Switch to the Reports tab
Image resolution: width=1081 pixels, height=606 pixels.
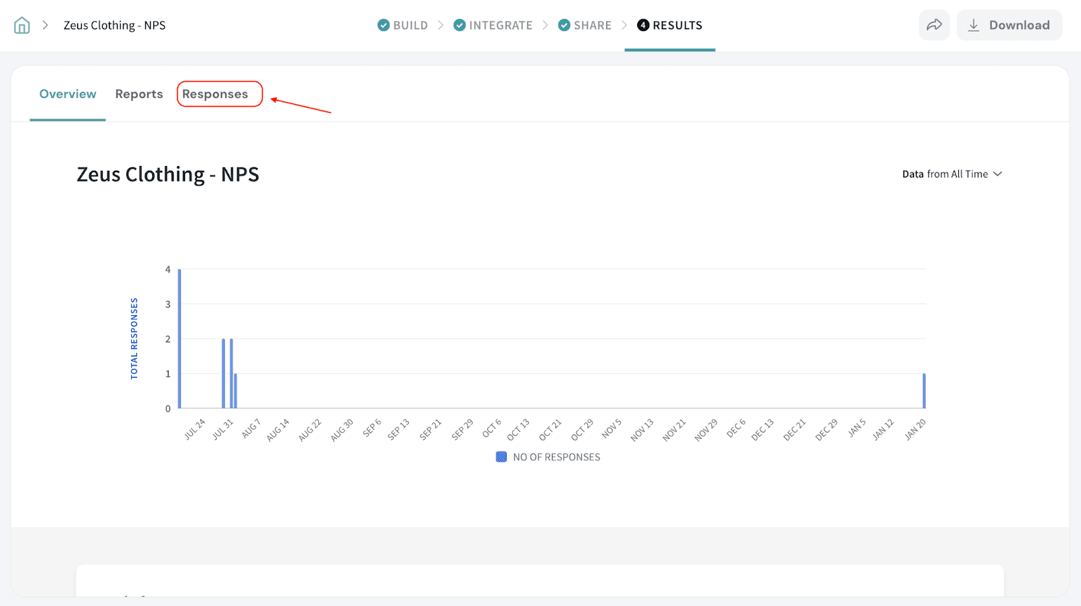point(139,94)
